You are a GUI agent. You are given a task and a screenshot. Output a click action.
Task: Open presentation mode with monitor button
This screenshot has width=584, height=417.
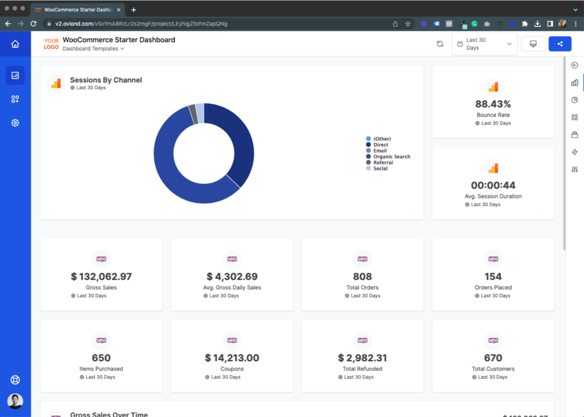point(533,44)
